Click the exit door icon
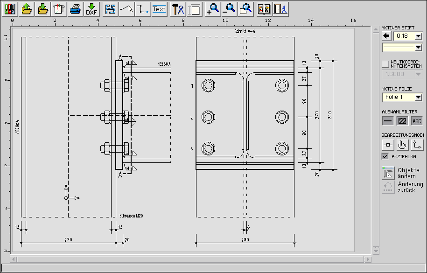 (x=280, y=9)
